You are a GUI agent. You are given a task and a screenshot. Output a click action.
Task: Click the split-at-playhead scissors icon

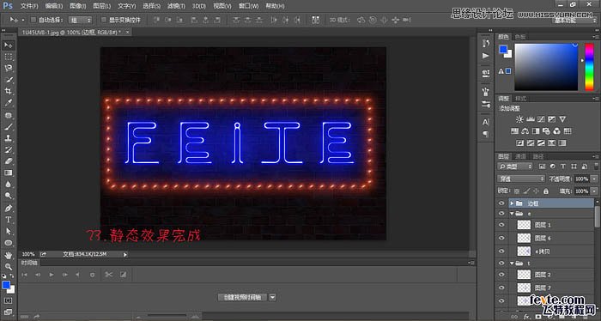pos(109,275)
